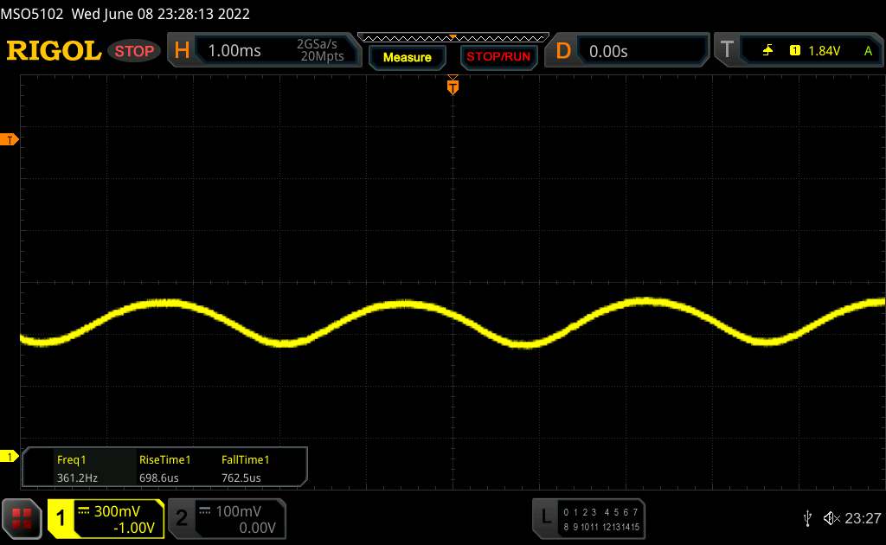Click the rising edge trigger type icon
The width and height of the screenshot is (886, 545).
tap(767, 51)
